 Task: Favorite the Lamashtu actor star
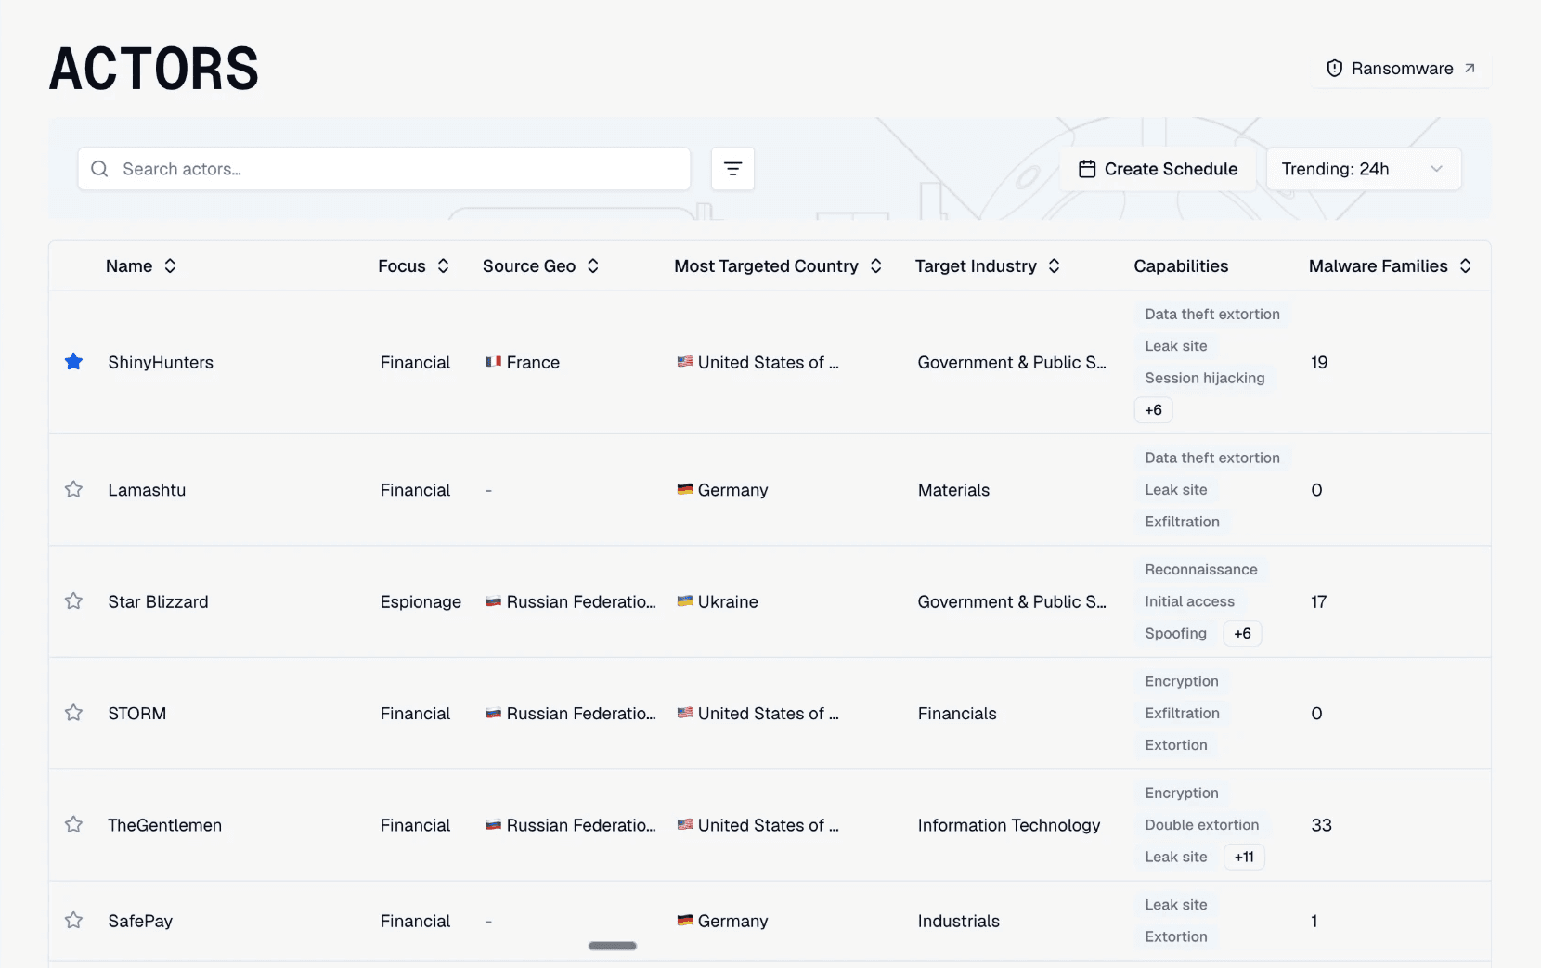click(73, 489)
